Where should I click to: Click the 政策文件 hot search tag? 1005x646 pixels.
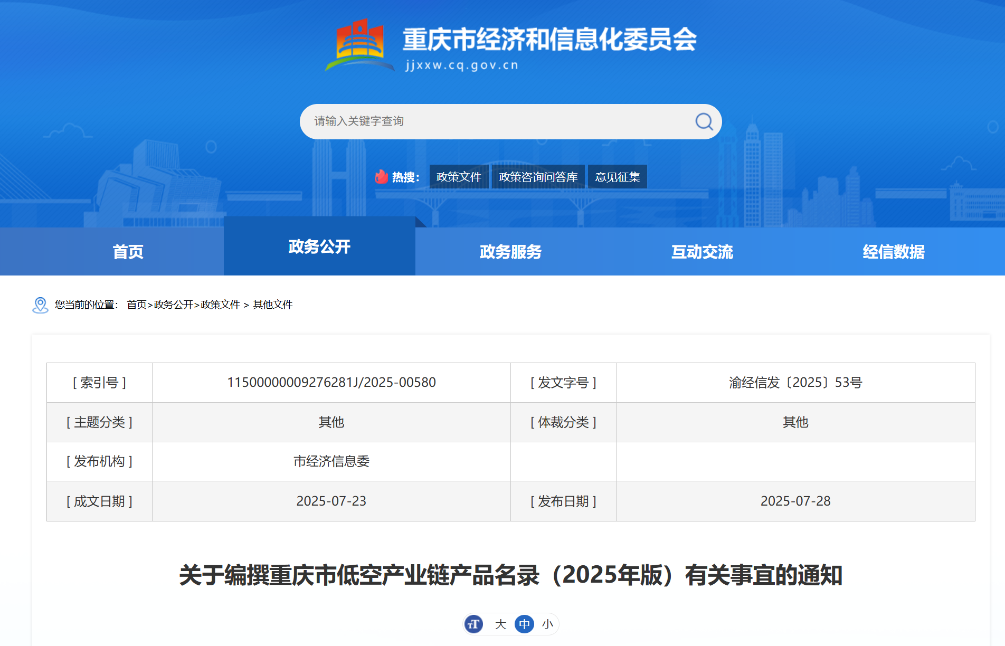tap(459, 177)
